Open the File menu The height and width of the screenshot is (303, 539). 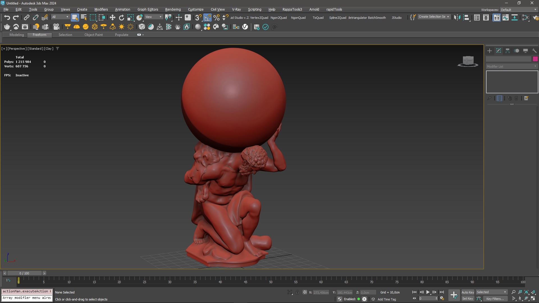pyautogui.click(x=6, y=9)
